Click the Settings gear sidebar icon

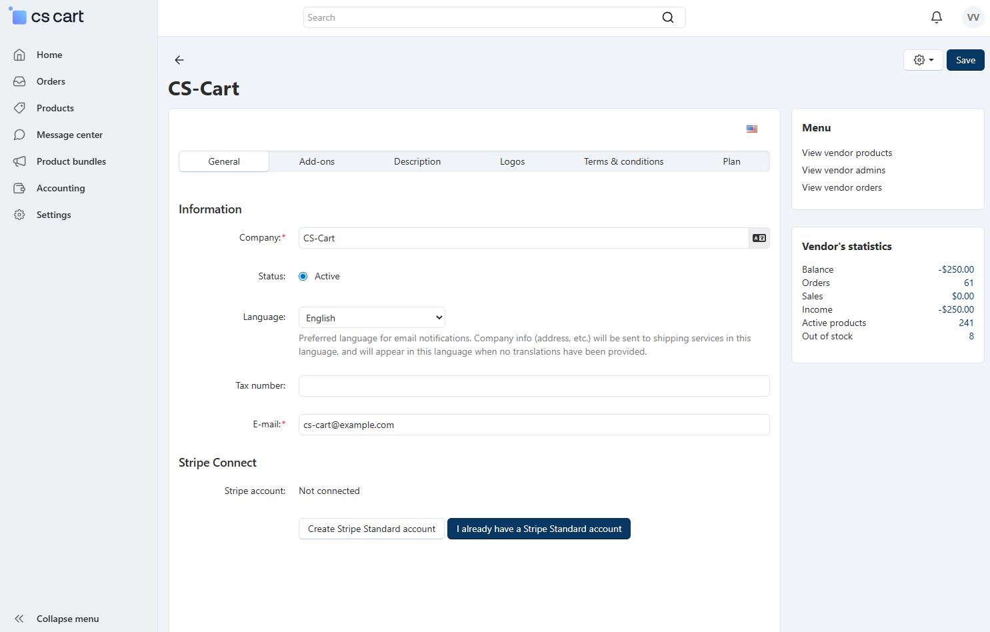[x=20, y=215]
